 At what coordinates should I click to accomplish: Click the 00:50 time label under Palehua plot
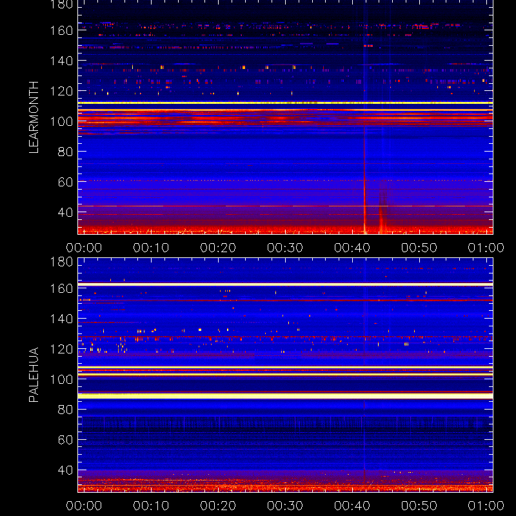pos(419,506)
